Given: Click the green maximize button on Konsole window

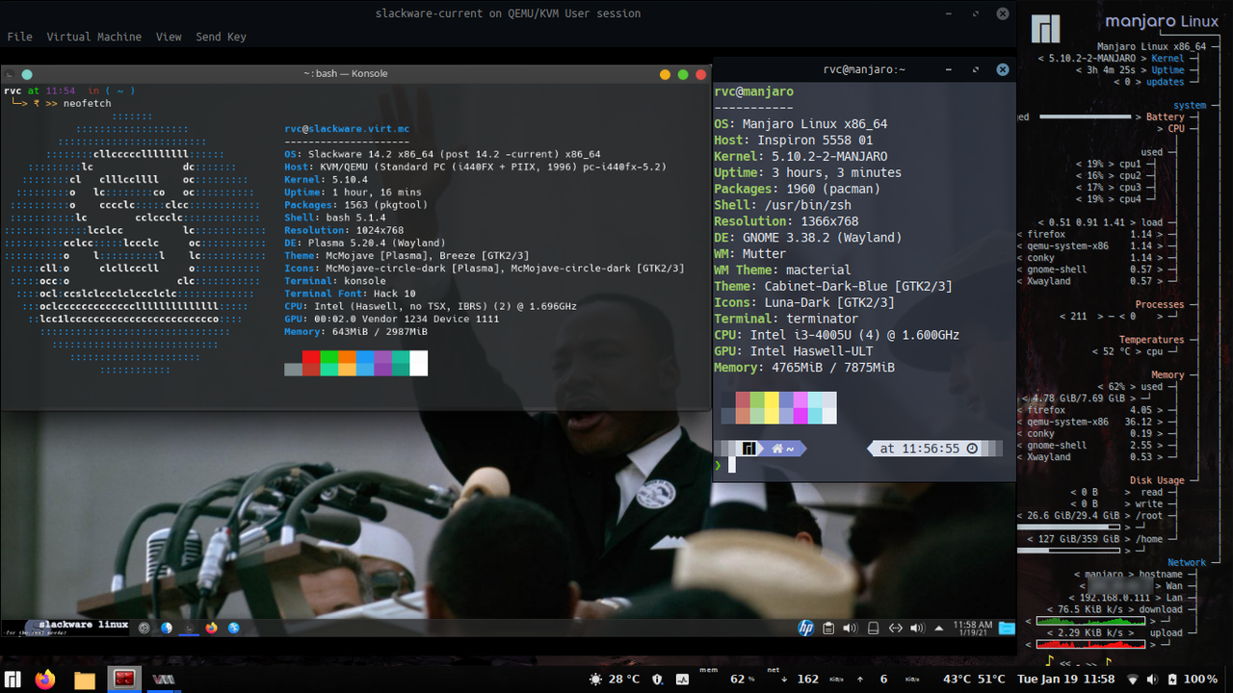Looking at the screenshot, I should [683, 74].
